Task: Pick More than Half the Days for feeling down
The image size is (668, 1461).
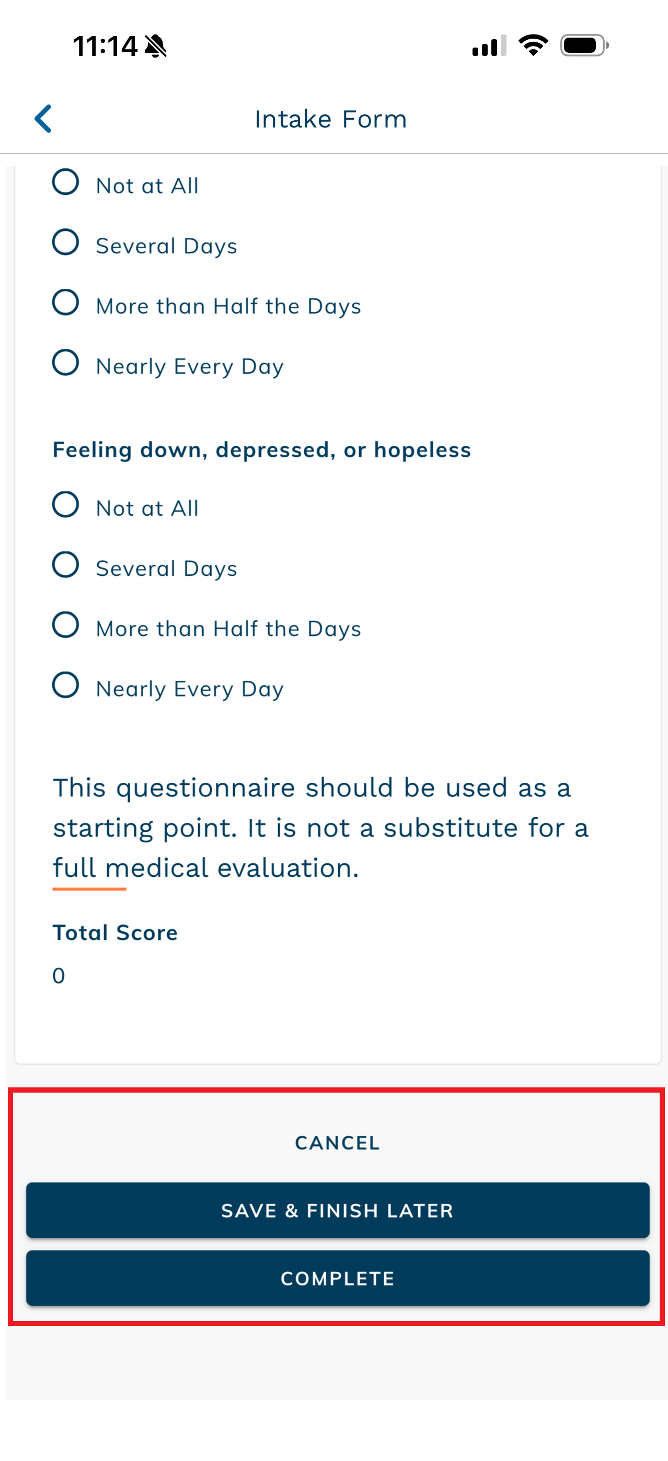Action: [x=66, y=625]
